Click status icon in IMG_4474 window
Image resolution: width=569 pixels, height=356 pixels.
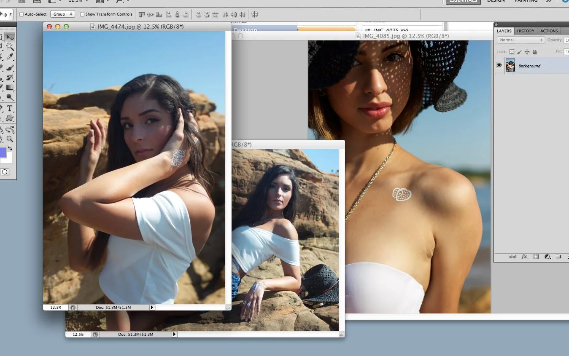[x=73, y=308]
